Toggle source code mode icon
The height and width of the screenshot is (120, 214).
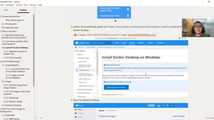(x=41, y=118)
